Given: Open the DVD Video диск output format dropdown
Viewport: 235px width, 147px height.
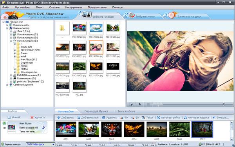Looking at the screenshot, I should tap(40, 144).
